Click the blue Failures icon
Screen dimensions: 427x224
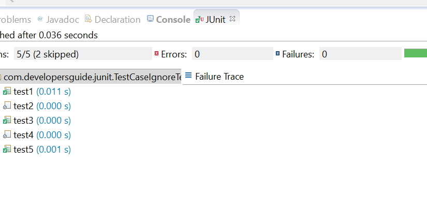click(x=277, y=53)
